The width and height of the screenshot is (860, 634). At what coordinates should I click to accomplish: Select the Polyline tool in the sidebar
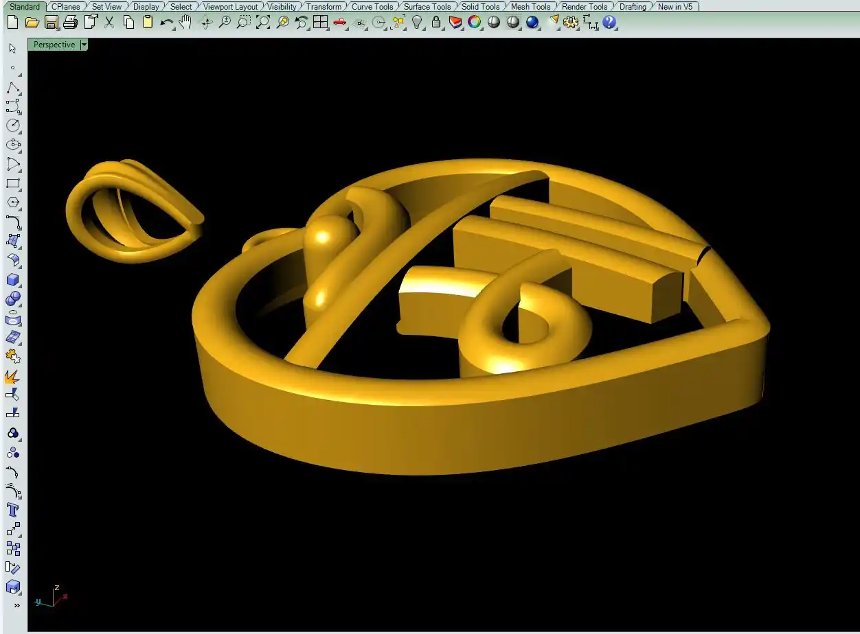click(x=13, y=88)
